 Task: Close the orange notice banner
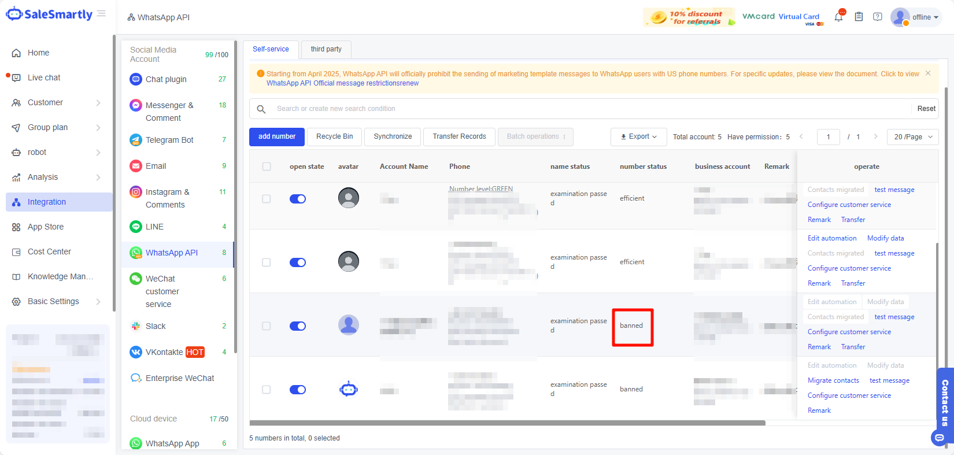coord(928,73)
